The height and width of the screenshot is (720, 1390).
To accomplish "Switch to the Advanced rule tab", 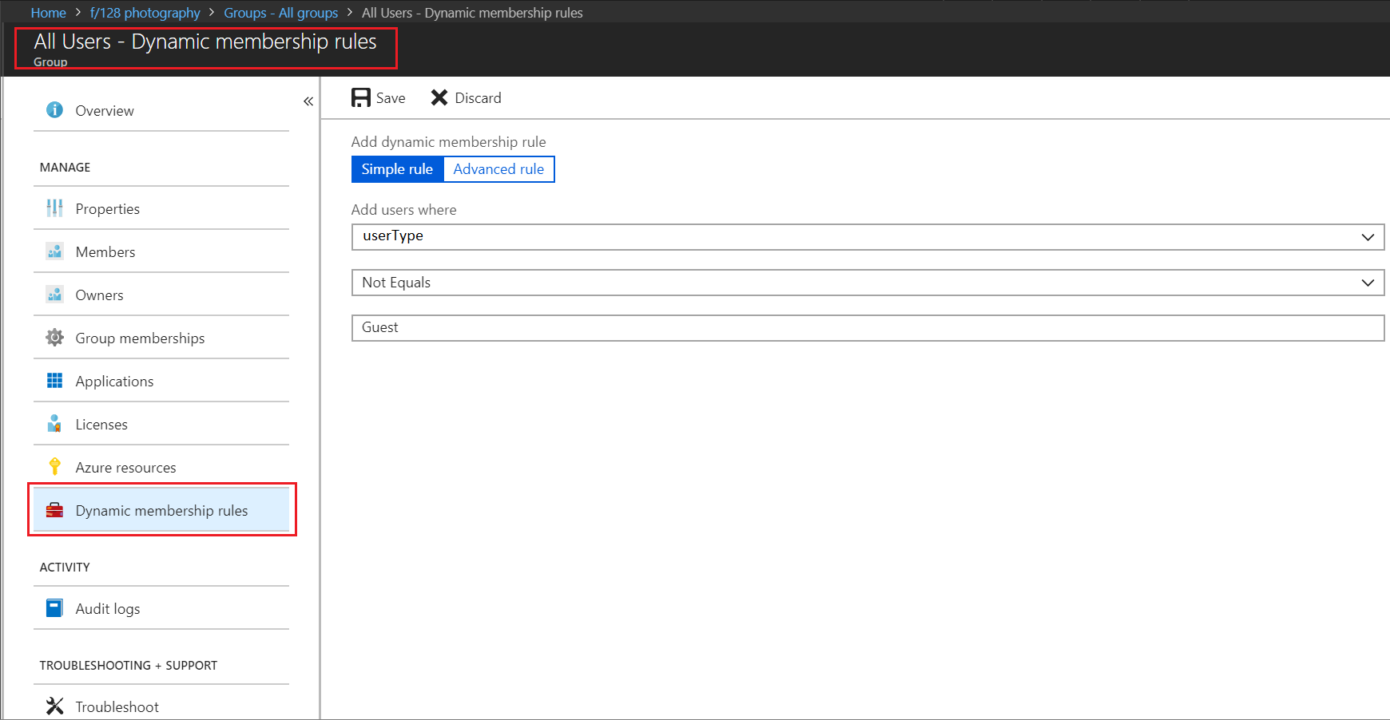I will 498,168.
